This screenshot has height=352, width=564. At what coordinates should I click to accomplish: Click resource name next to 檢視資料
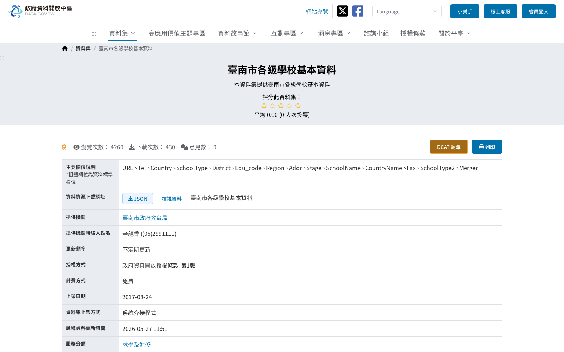point(221,198)
